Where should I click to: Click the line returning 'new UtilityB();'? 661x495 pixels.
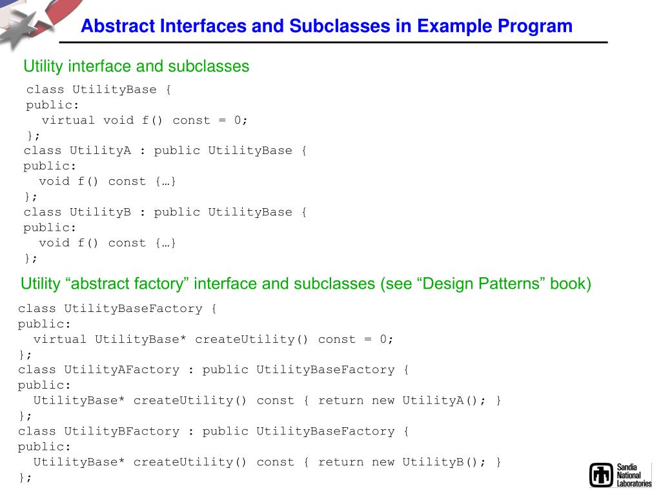[267, 462]
